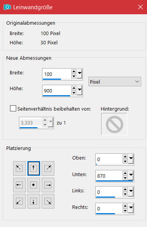Click into the Rechts input field

click(x=109, y=209)
